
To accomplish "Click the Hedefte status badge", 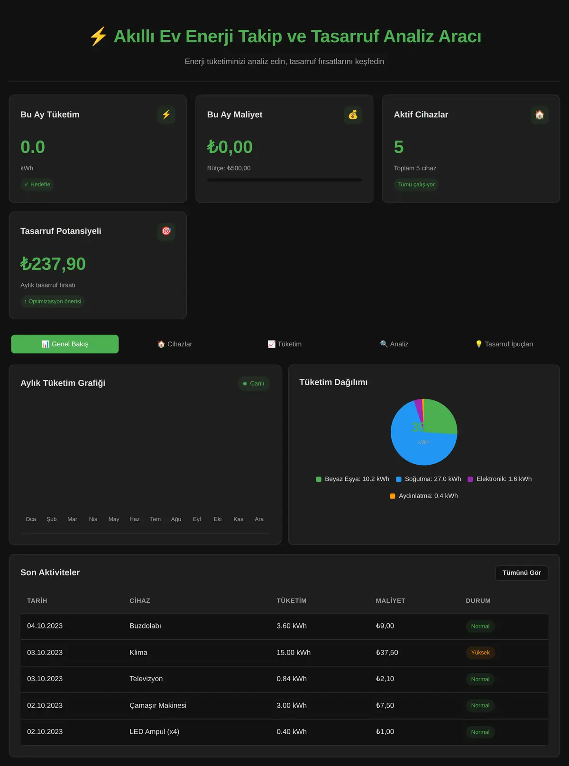I will [x=37, y=185].
